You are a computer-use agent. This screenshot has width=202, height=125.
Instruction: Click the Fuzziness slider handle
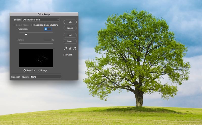click(26, 34)
